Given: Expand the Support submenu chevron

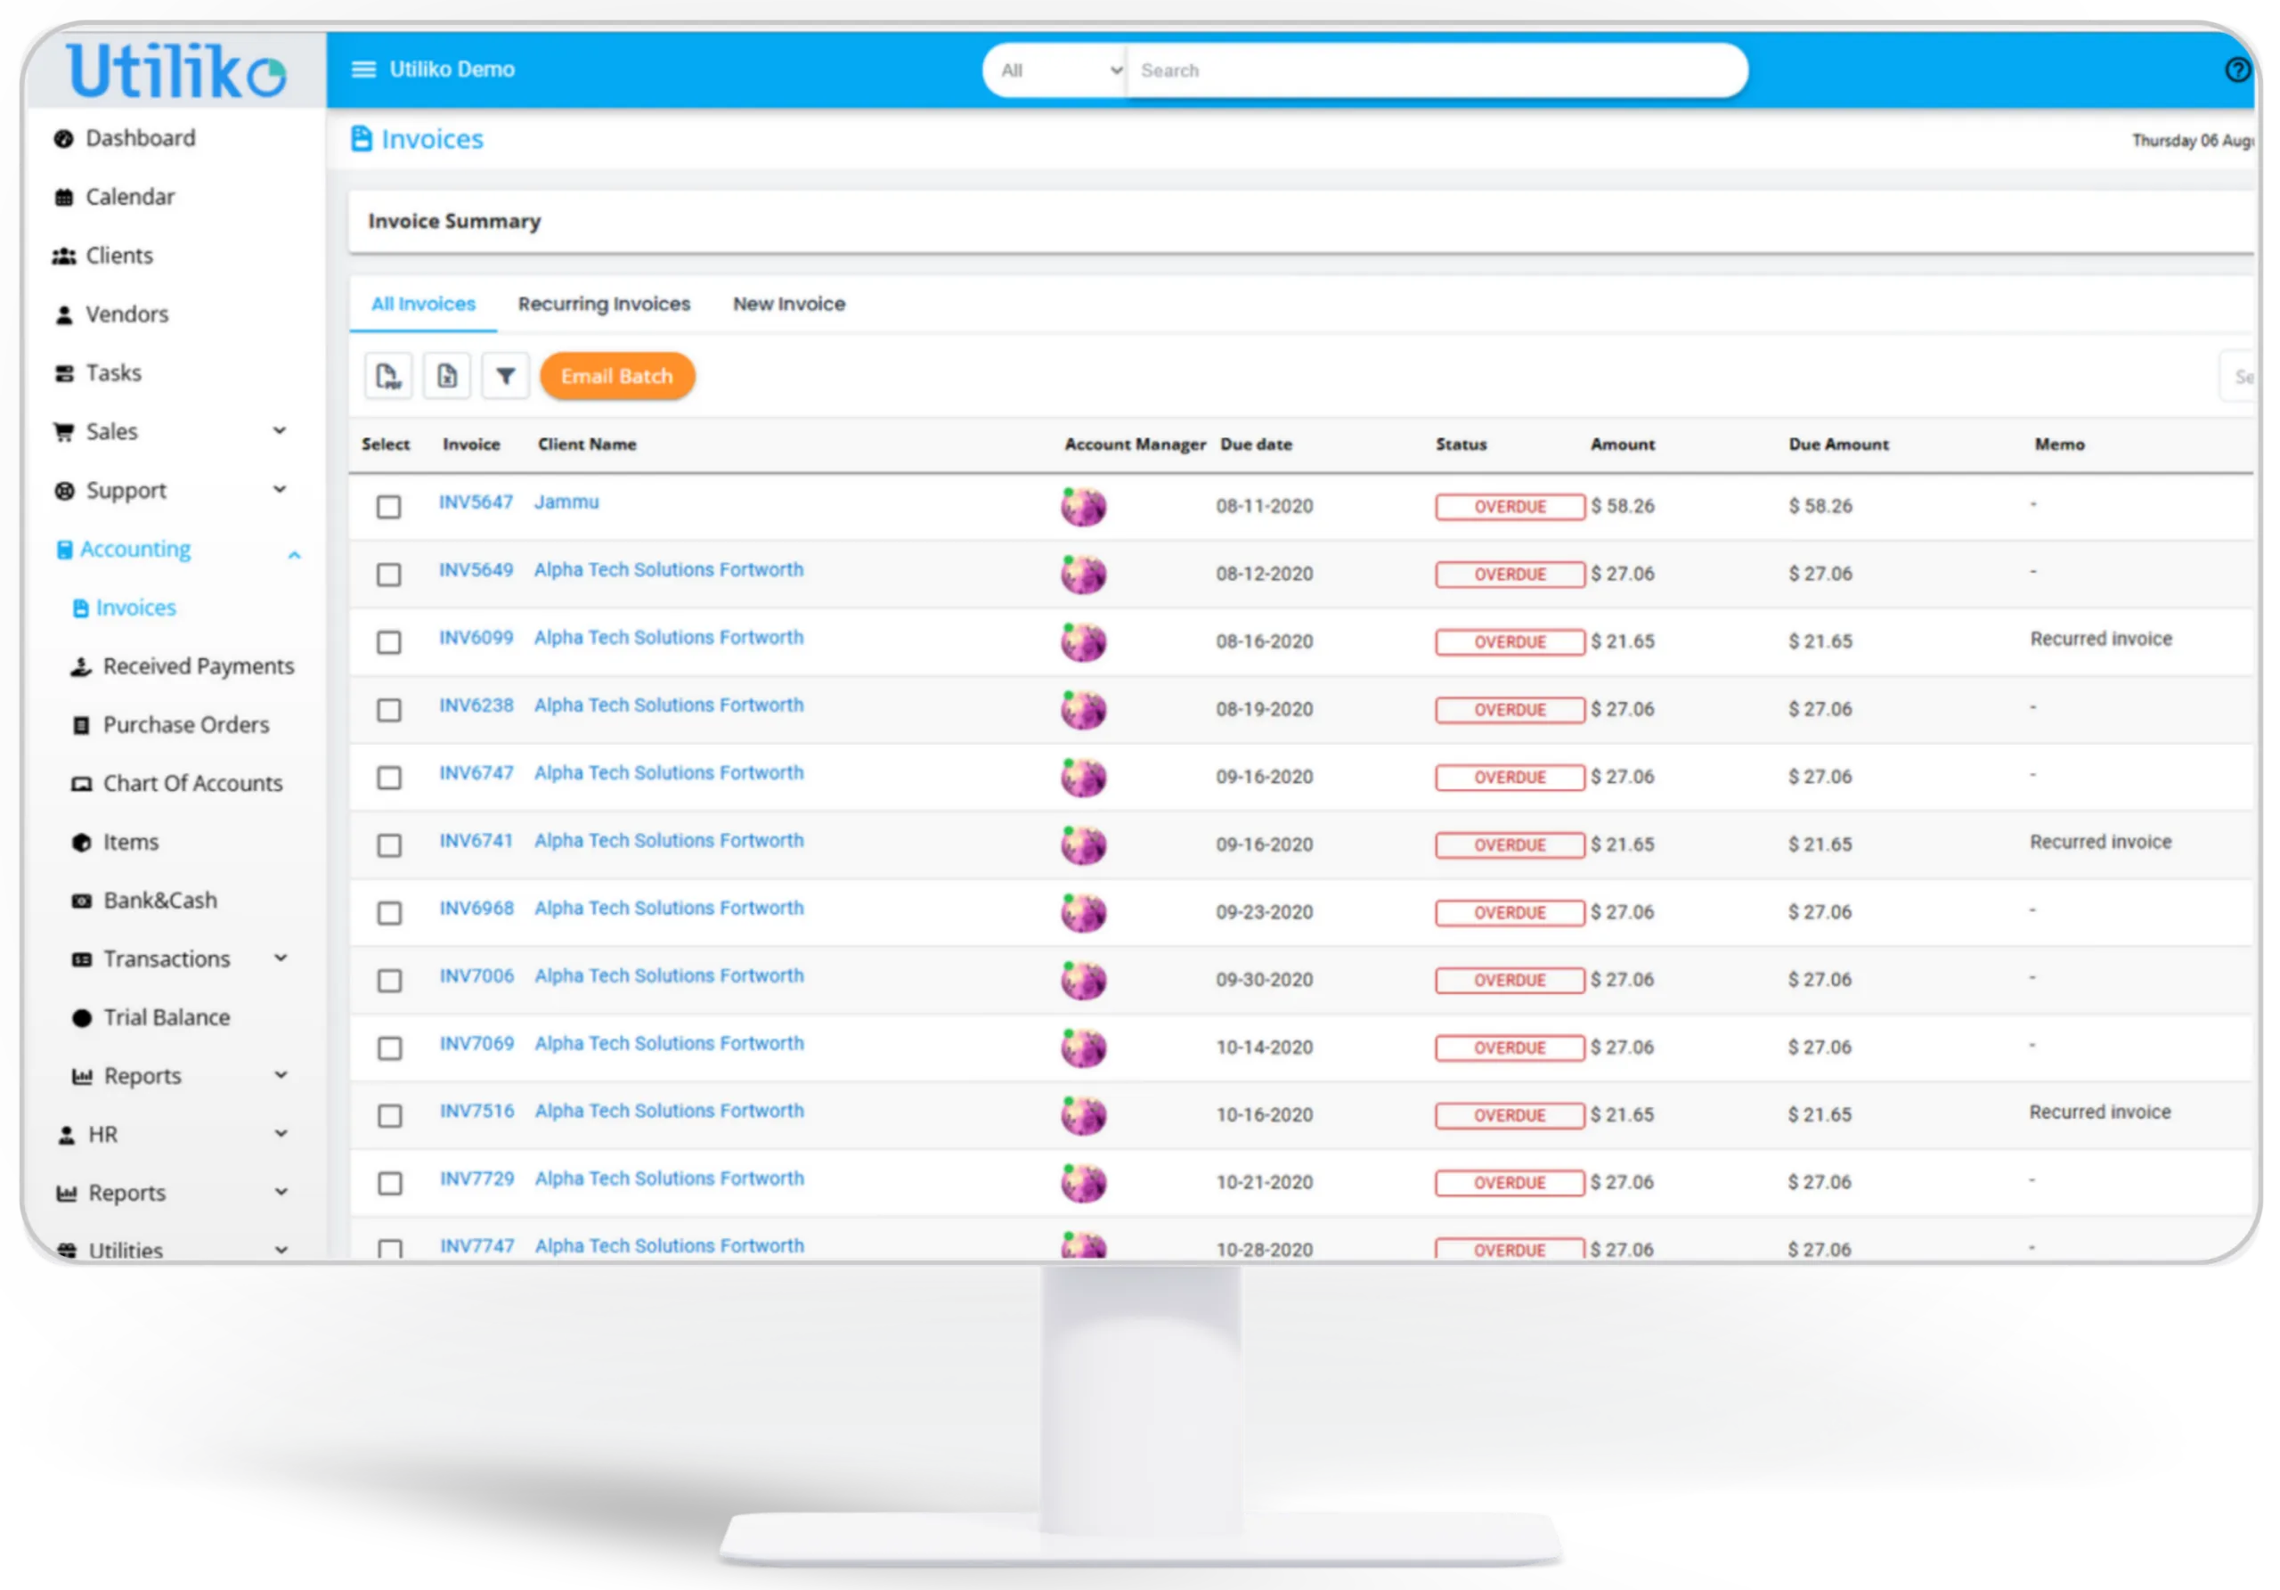Looking at the screenshot, I should (x=280, y=490).
